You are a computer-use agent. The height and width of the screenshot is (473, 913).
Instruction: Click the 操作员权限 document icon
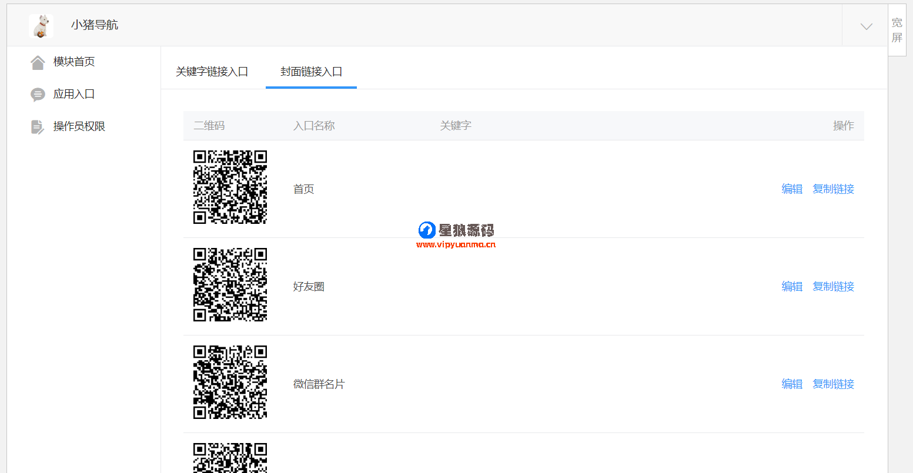38,127
